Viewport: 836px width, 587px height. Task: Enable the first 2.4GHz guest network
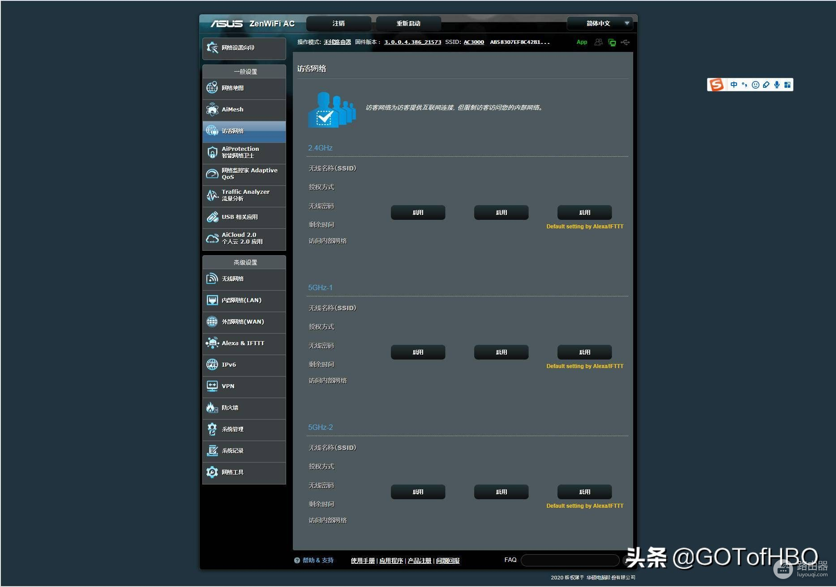click(x=418, y=213)
